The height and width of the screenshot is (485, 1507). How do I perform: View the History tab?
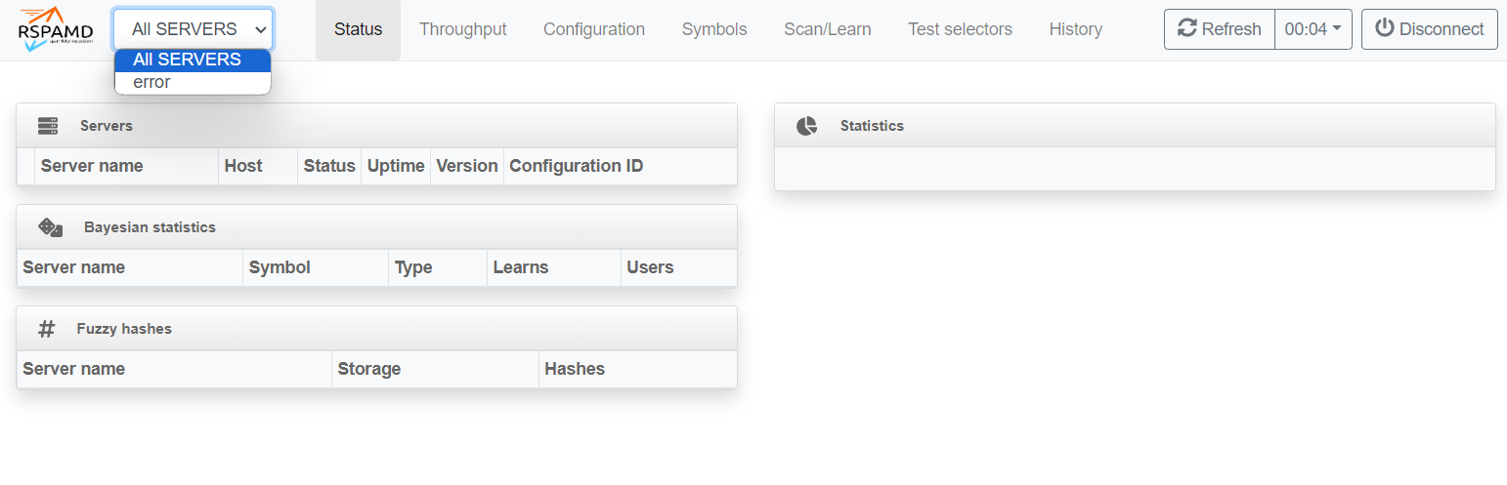(x=1075, y=29)
